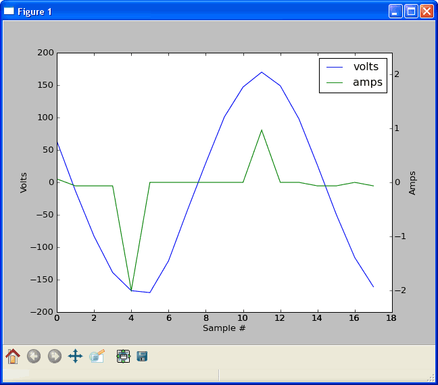Maximize the Figure 1 window
The height and width of the screenshot is (385, 438).
click(411, 11)
